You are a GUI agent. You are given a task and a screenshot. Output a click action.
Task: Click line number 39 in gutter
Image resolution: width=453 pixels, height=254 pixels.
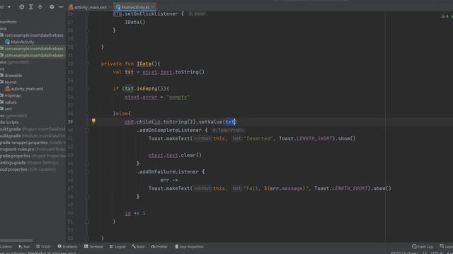71,122
